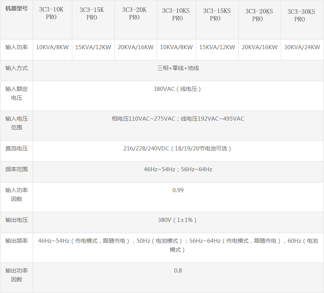Screen dimensions: 324x293
Task: Click the 3C3-20KS PRO column header
Action: [259, 15]
